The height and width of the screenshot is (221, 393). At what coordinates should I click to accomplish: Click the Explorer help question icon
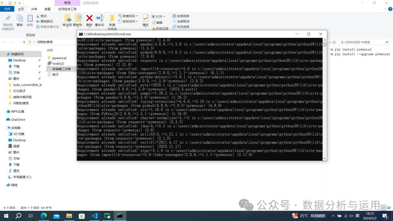[390, 9]
